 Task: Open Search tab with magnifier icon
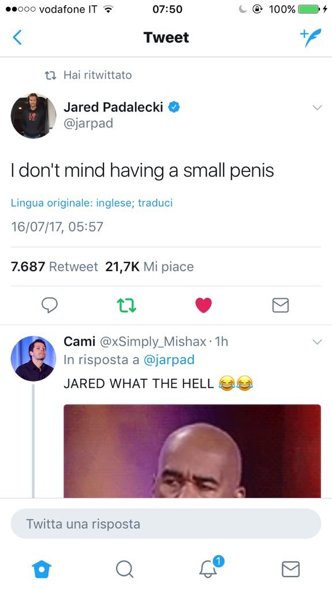click(125, 568)
